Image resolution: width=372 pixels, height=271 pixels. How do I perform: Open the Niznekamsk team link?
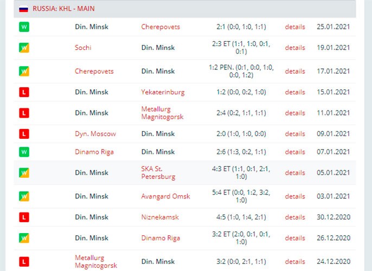[x=160, y=217]
